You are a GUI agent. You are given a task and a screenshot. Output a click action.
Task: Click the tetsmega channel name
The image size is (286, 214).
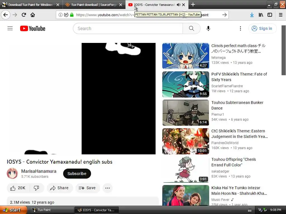coord(218,57)
